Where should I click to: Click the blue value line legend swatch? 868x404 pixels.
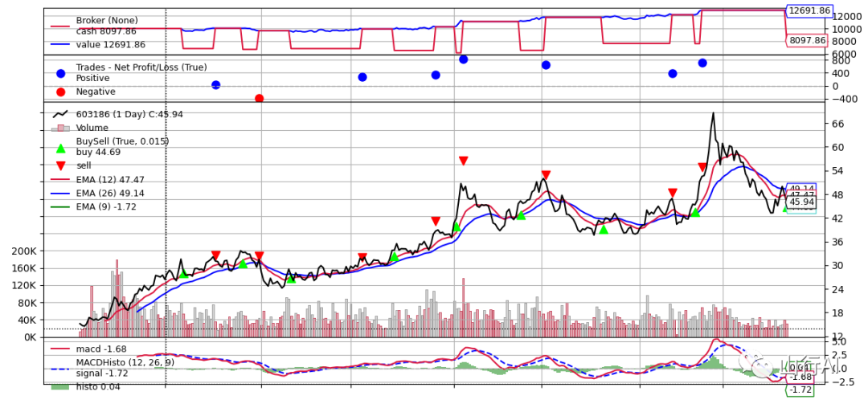click(x=60, y=45)
